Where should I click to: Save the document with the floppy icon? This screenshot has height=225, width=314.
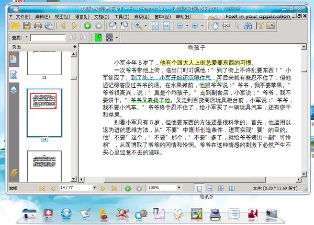pos(27,26)
